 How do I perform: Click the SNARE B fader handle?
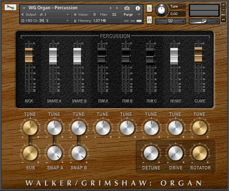[77, 56]
